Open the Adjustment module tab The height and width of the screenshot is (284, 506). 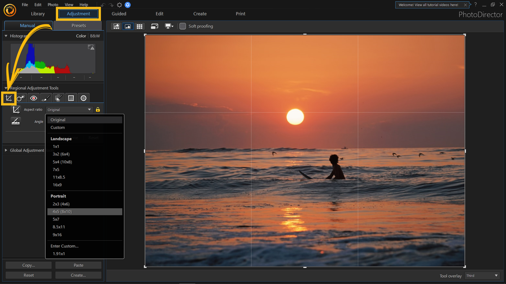(78, 14)
